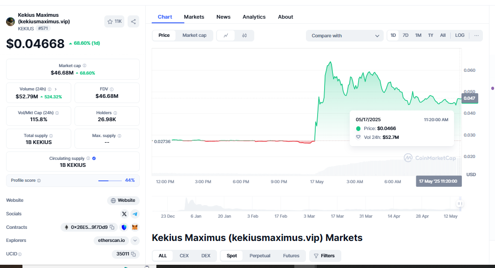
Task: Click the verified circulating supply badge
Action: tap(94, 158)
